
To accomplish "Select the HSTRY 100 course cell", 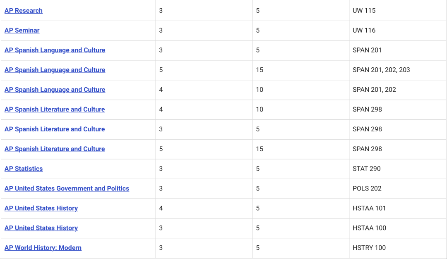I will click(x=369, y=248).
